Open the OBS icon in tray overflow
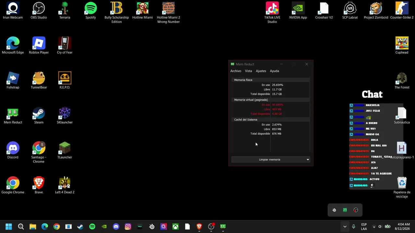415x233 pixels. click(x=356, y=210)
